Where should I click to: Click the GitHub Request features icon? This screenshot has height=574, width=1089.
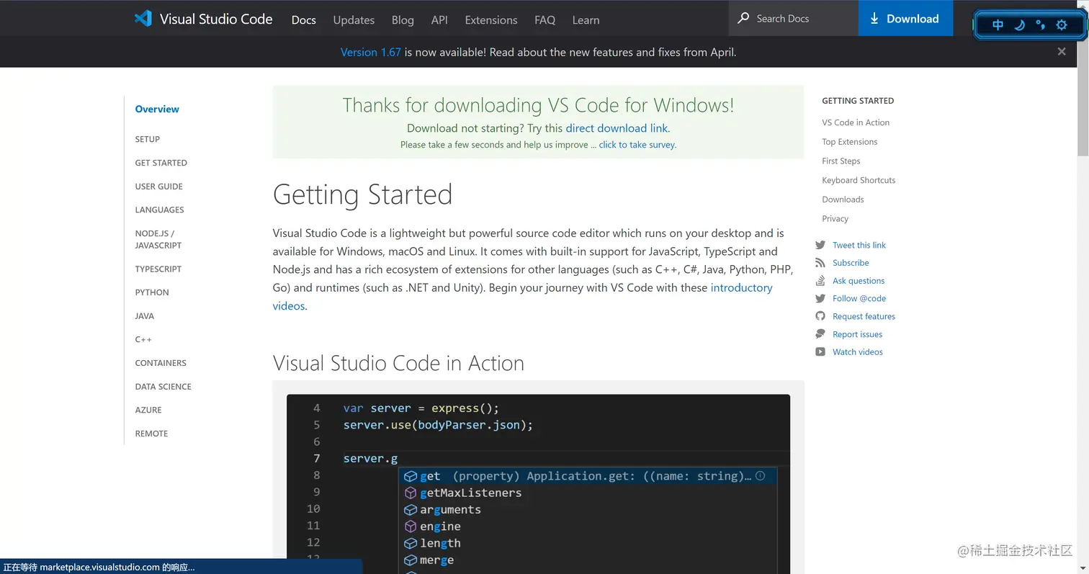pyautogui.click(x=820, y=316)
